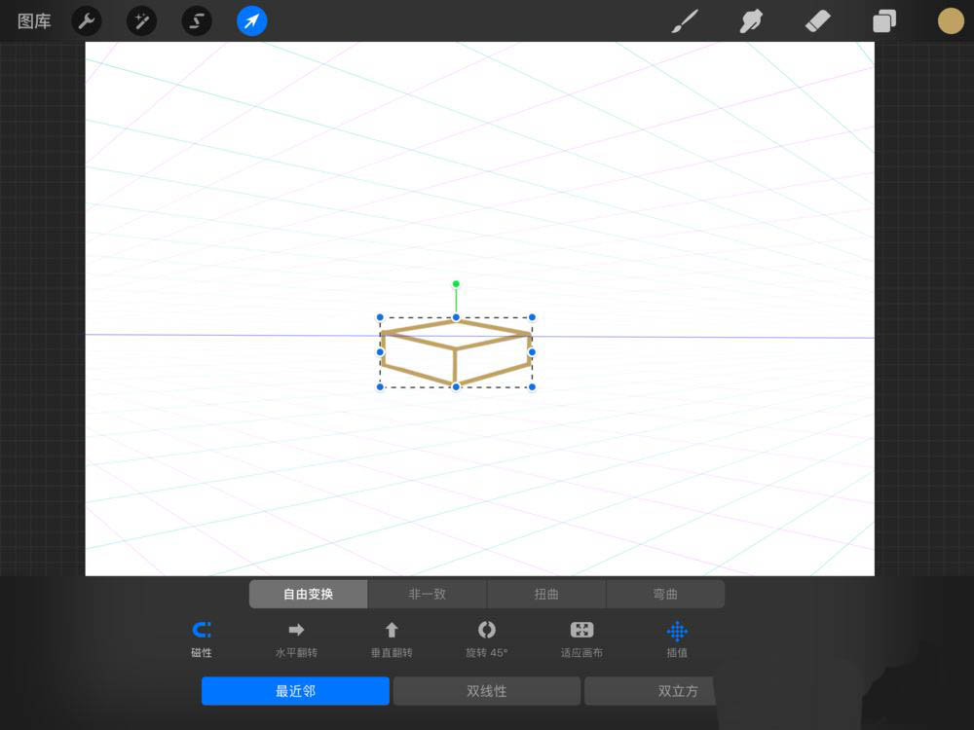
Task: Click the top-center transform node
Action: 455,317
